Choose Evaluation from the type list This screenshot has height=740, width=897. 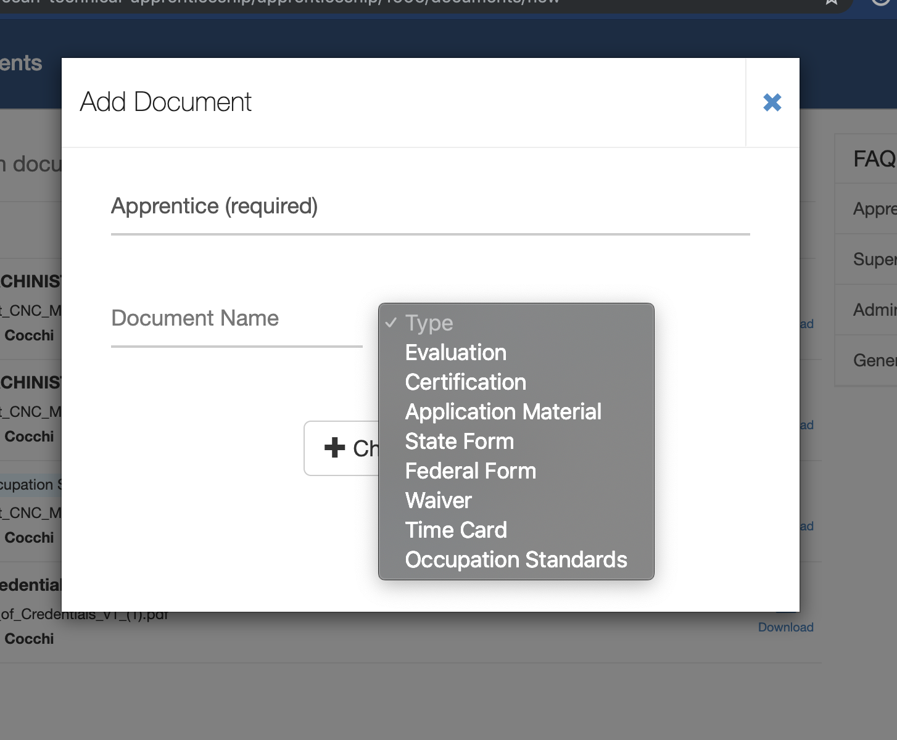click(516, 353)
